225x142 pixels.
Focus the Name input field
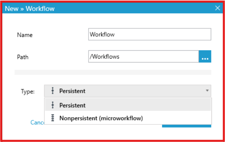click(x=149, y=34)
